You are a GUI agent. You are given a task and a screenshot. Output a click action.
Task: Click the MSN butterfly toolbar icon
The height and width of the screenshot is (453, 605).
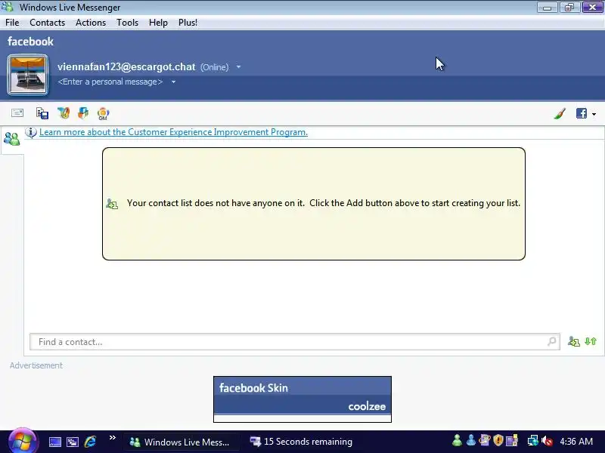[64, 112]
